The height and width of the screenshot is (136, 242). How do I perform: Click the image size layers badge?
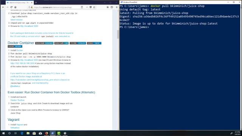point(78,43)
